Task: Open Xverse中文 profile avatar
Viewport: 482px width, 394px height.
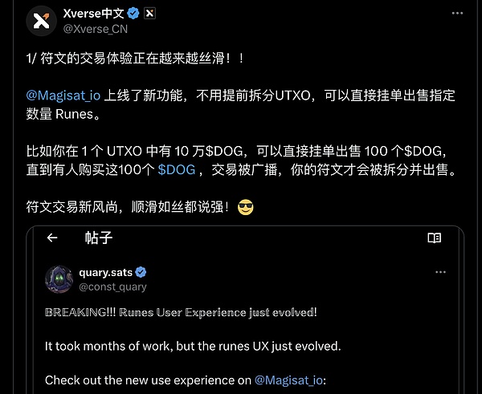Action: click(x=42, y=21)
